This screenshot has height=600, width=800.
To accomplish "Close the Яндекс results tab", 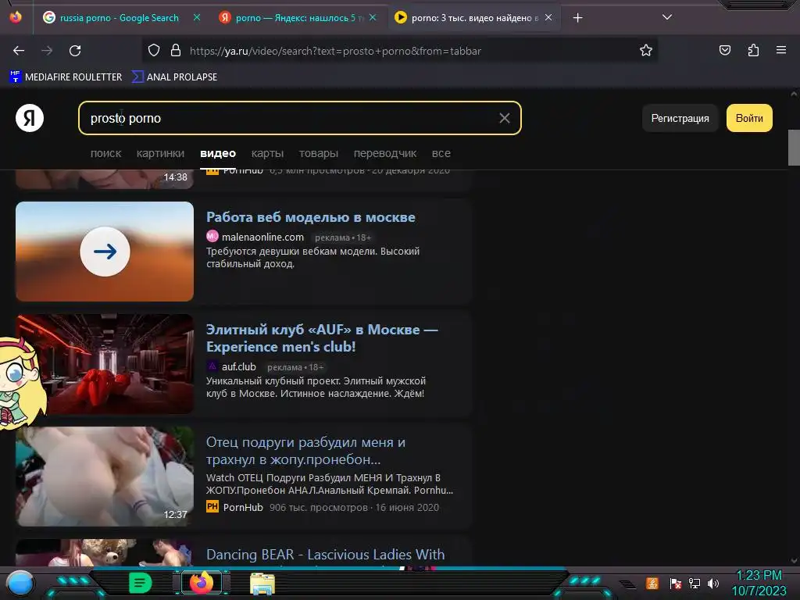I will point(373,18).
